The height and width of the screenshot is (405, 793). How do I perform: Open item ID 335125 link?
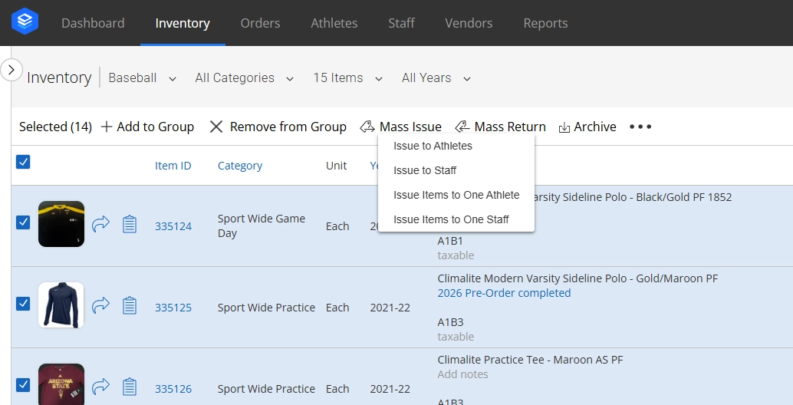point(173,308)
